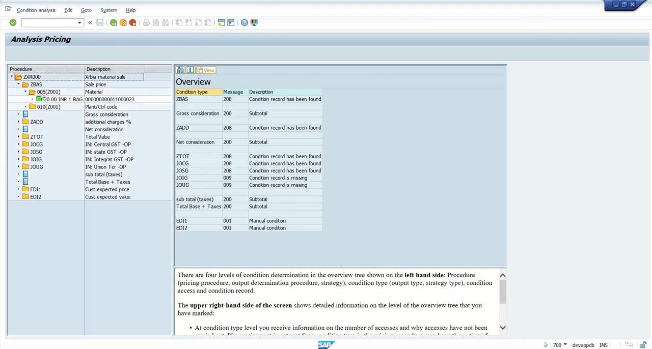Click 'devappdb' in status bar

[x=583, y=345]
